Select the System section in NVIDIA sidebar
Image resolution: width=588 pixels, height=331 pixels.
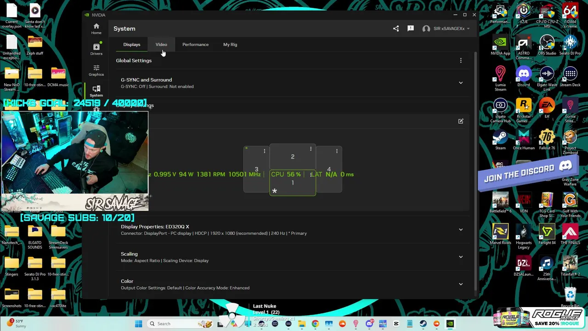96,91
